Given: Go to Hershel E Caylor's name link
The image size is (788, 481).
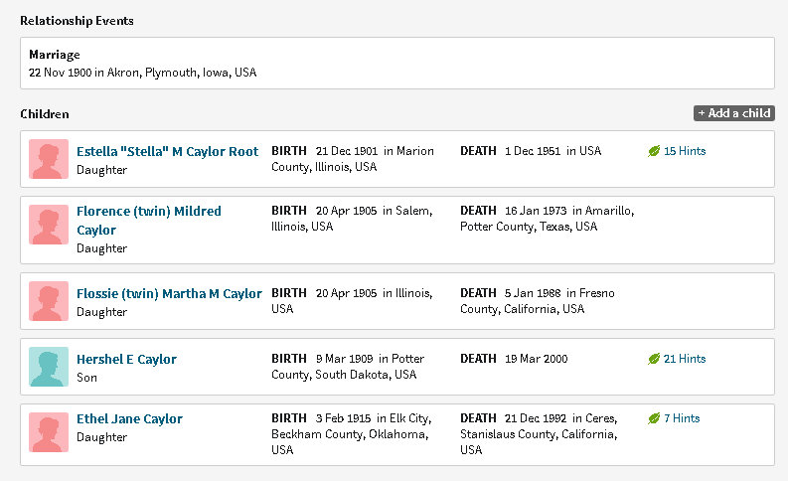Looking at the screenshot, I should 126,359.
